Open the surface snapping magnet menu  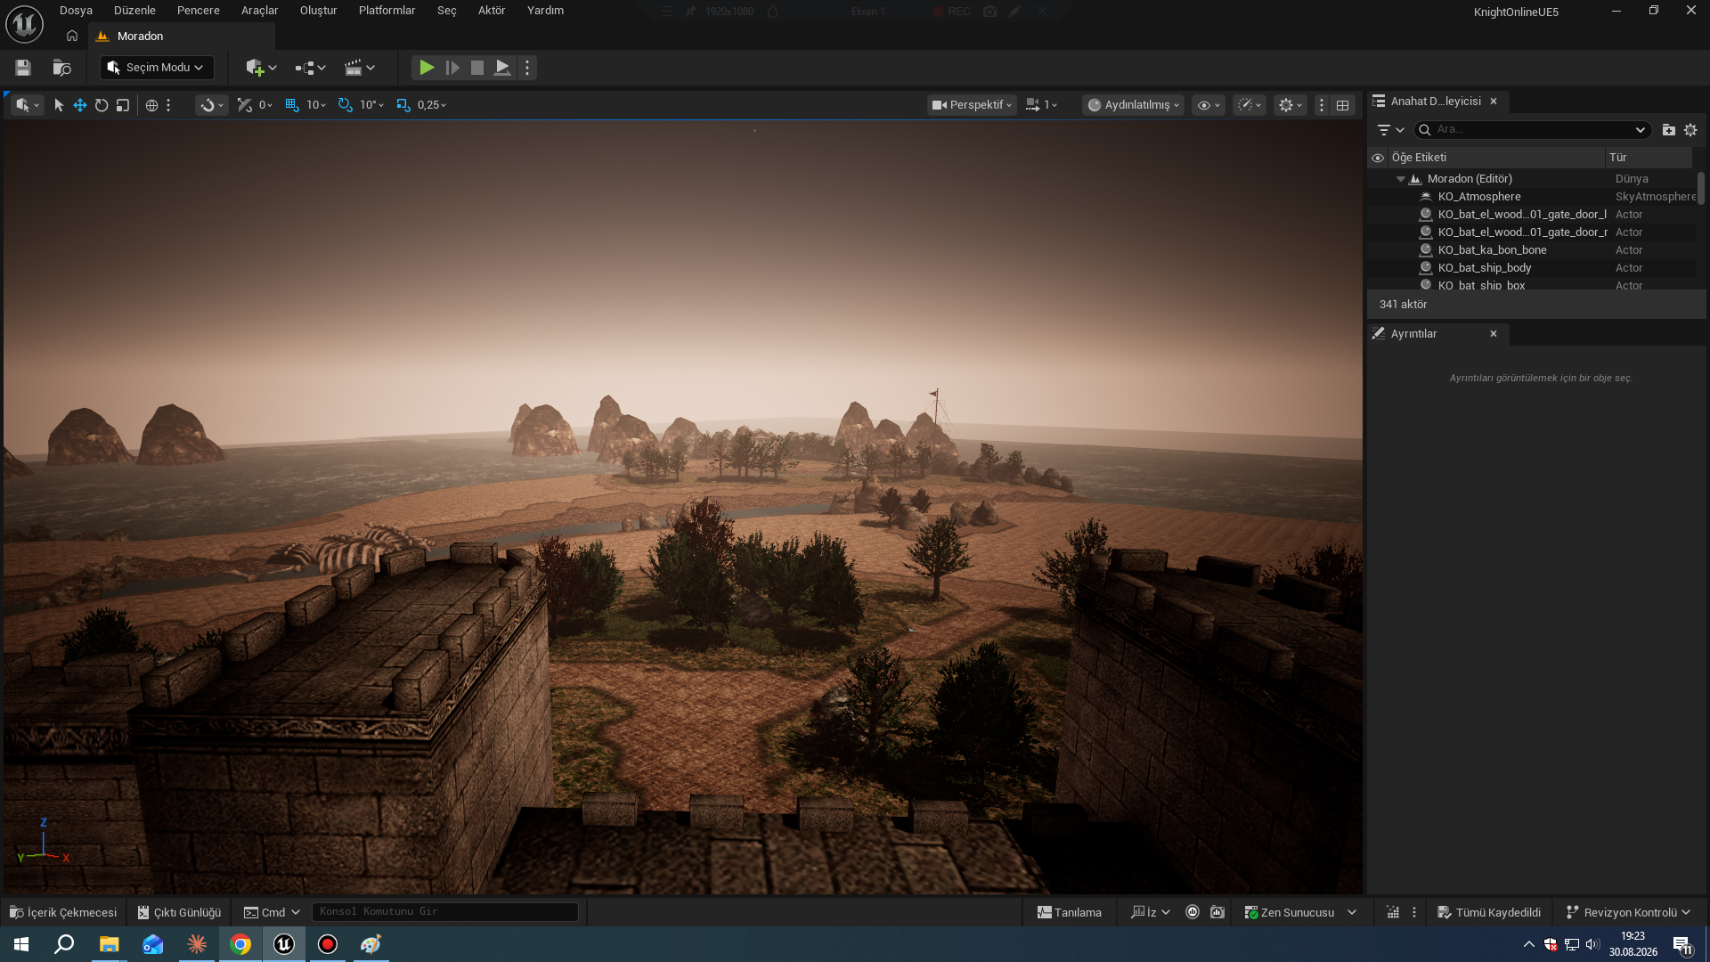(x=211, y=105)
